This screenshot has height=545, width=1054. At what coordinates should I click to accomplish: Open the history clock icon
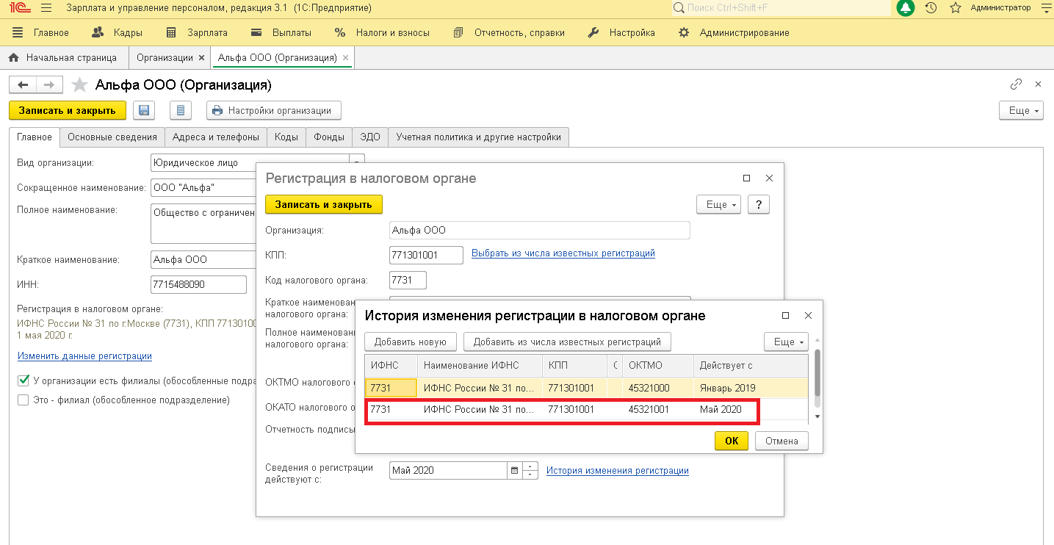[x=931, y=8]
